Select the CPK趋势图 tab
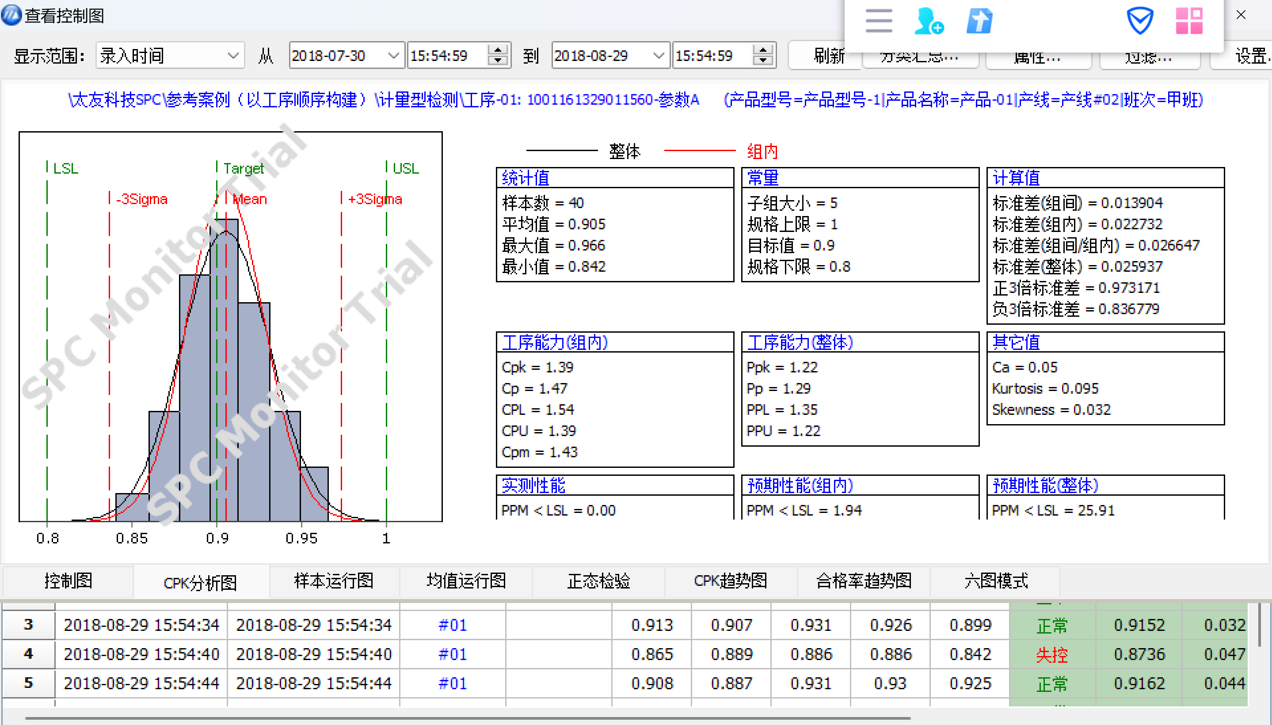 [x=730, y=581]
